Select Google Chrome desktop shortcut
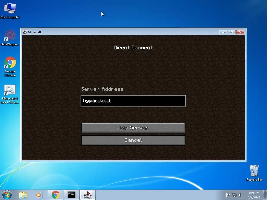This screenshot has width=267, height=200. click(x=10, y=67)
